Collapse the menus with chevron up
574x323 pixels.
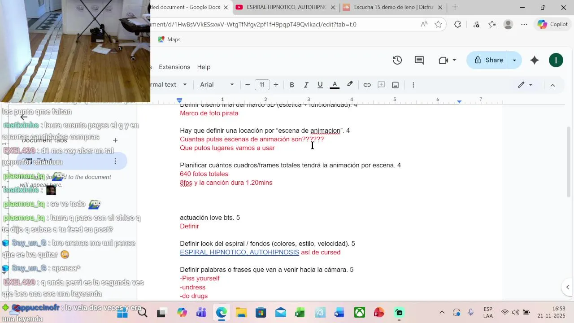click(552, 85)
